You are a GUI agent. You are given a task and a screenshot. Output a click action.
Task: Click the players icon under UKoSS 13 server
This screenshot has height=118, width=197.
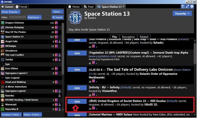click(94, 108)
